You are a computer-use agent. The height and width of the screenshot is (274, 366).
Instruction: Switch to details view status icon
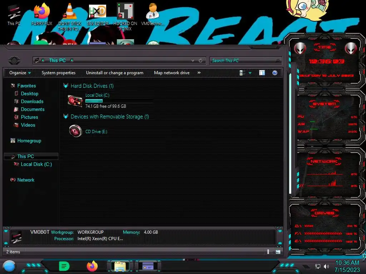coord(269,252)
